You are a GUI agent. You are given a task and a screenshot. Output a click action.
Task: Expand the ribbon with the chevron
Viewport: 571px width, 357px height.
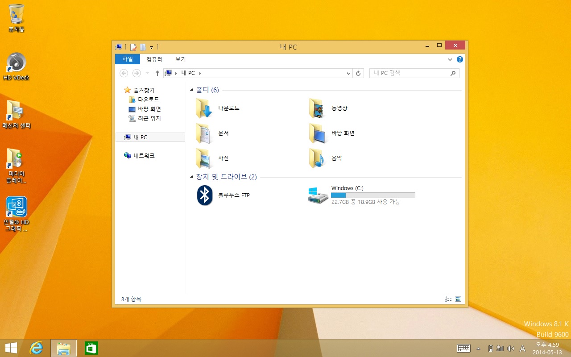coord(450,59)
